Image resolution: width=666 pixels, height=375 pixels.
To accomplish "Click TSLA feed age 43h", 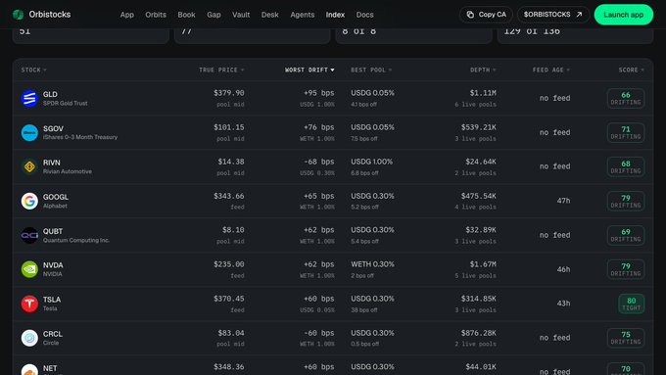I will [563, 304].
